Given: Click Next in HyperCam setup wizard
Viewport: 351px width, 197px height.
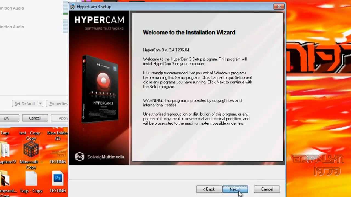Looking at the screenshot, I should pos(235,189).
